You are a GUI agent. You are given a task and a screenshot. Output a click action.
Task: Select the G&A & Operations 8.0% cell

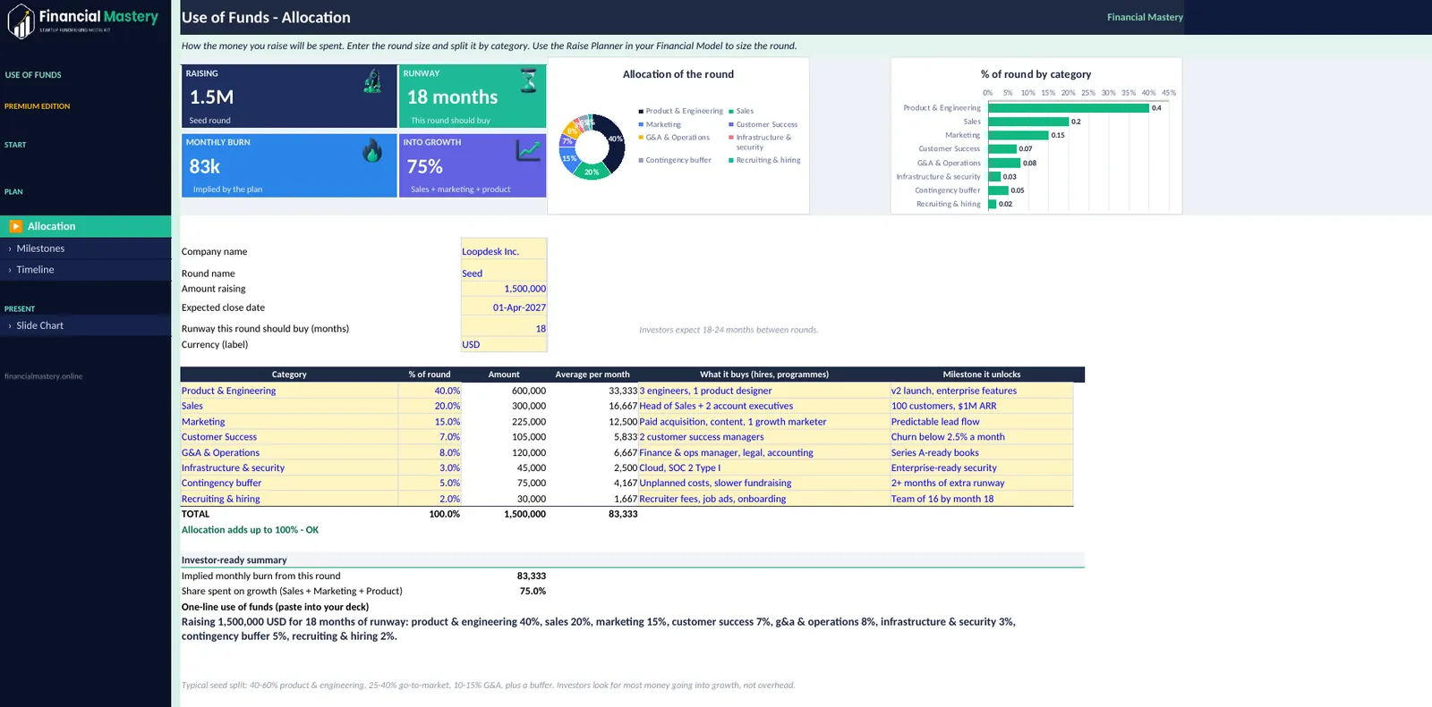pyautogui.click(x=430, y=453)
